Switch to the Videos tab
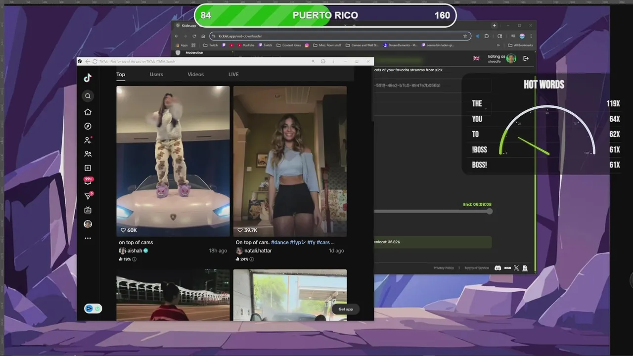The image size is (633, 356). [x=196, y=75]
